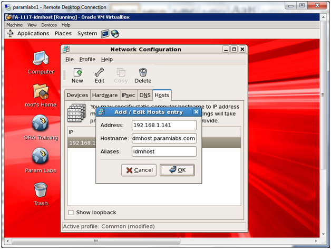Click the vertical scrollbar of the remote session
Viewport: 331px width, 249px height.
(323, 95)
